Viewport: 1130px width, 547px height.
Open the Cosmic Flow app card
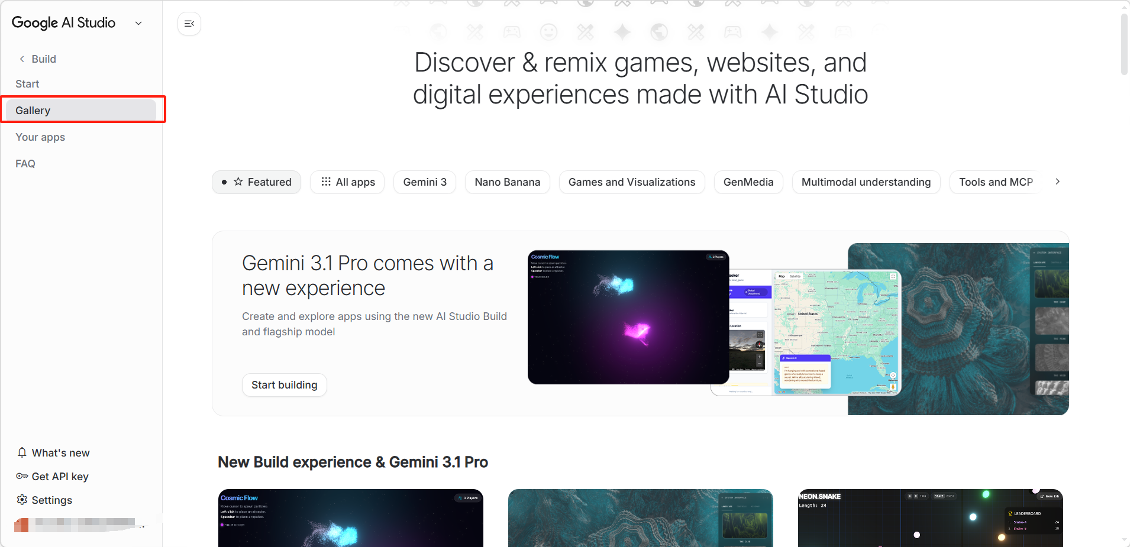351,518
